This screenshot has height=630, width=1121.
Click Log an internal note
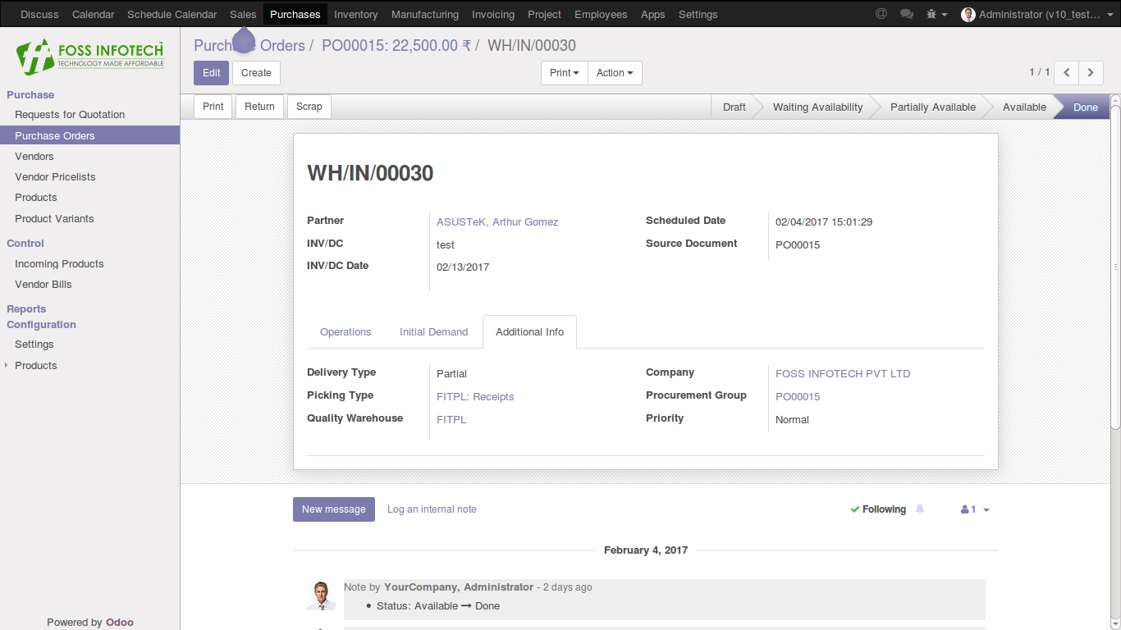click(432, 509)
